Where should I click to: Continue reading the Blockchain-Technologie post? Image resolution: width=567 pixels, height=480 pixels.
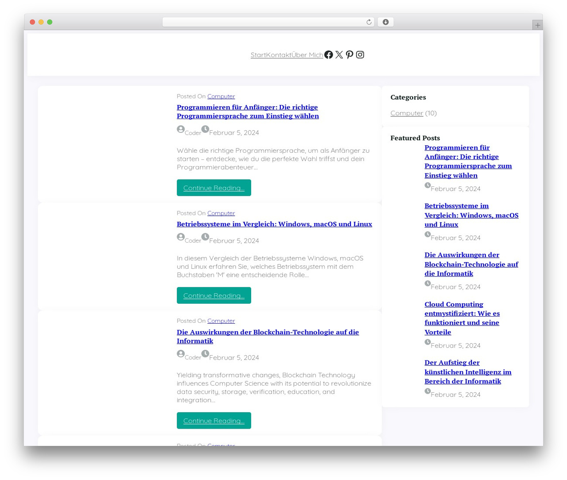pos(214,421)
